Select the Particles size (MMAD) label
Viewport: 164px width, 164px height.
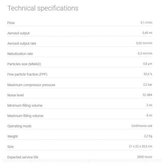[x=24, y=64]
